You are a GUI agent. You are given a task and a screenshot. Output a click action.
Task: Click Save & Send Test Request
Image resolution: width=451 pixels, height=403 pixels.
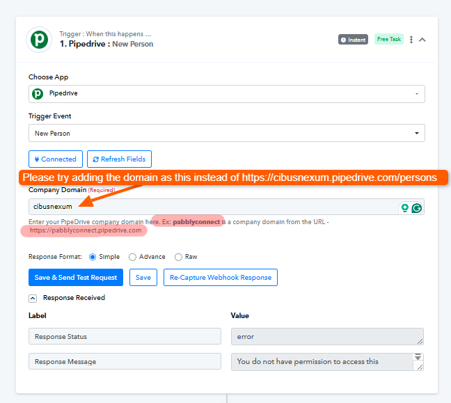coord(76,277)
